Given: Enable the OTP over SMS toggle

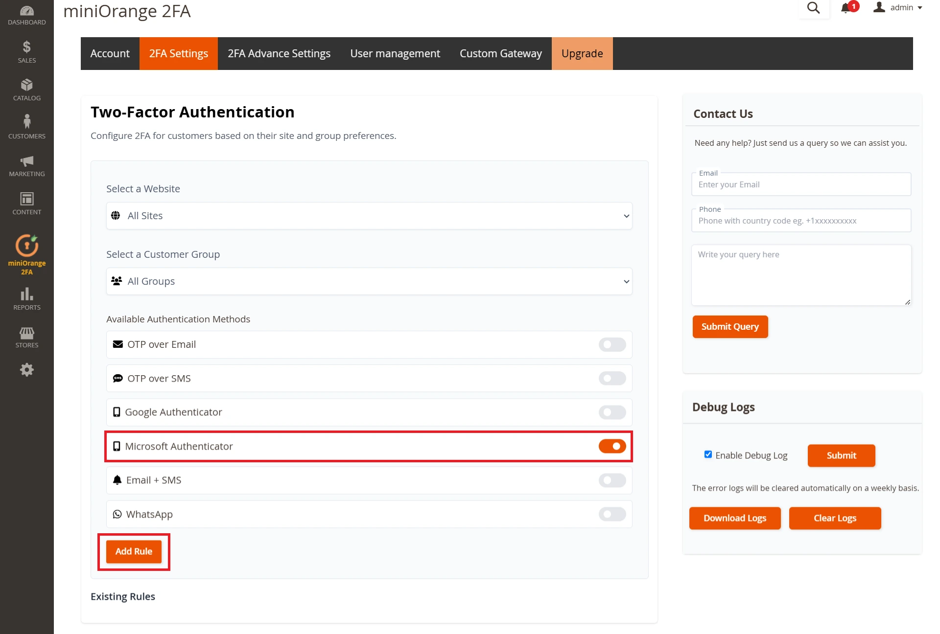Looking at the screenshot, I should coord(612,378).
